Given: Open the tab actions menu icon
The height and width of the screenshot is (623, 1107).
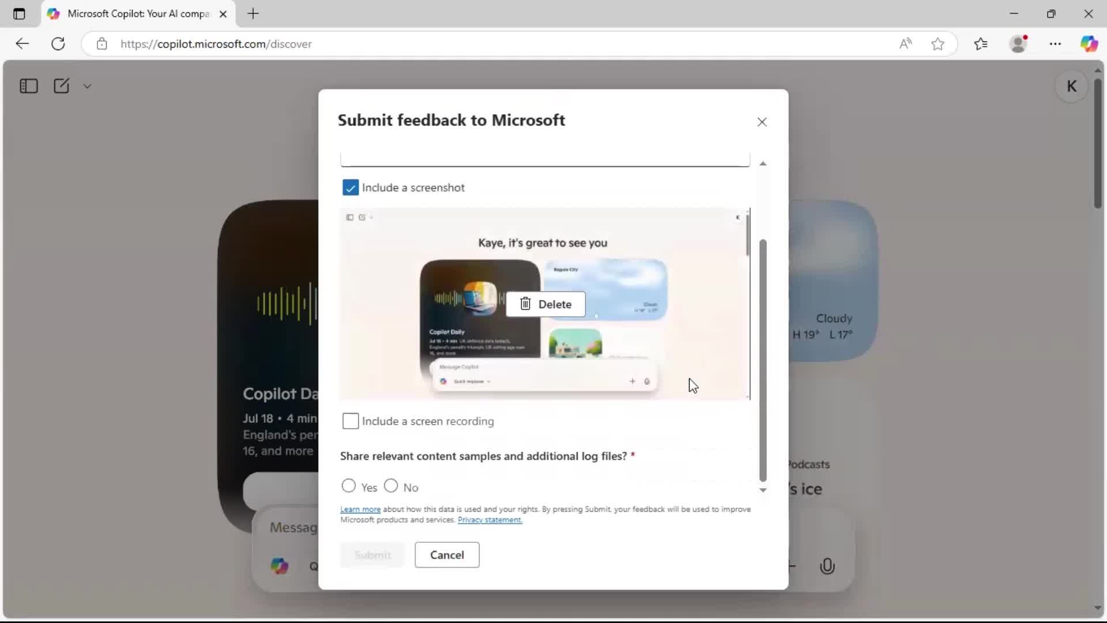Looking at the screenshot, I should 19,14.
